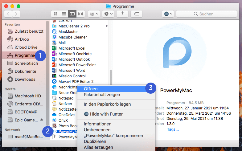The image size is (242, 151).
Task: Go back with the left arrow button
Action: [x=8, y=14]
